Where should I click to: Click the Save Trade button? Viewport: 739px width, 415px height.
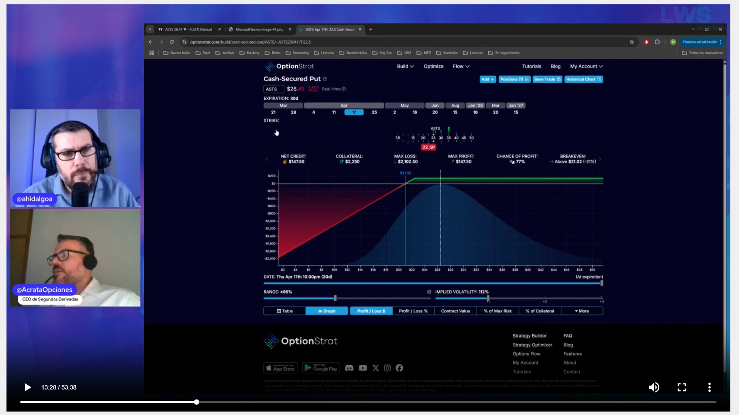point(547,79)
